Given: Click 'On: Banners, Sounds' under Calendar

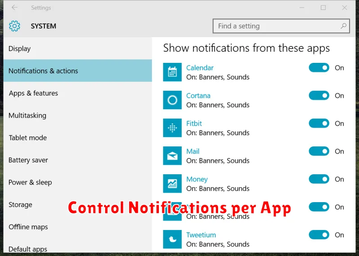Looking at the screenshot, I should [x=218, y=77].
